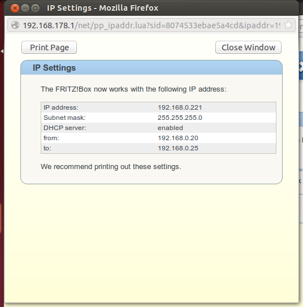Image resolution: width=303 pixels, height=307 pixels.
Task: Click the DHCP server label
Action: pyautogui.click(x=64, y=128)
